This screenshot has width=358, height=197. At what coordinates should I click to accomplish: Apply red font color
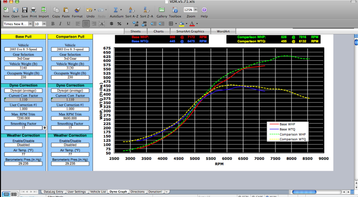[192, 24]
